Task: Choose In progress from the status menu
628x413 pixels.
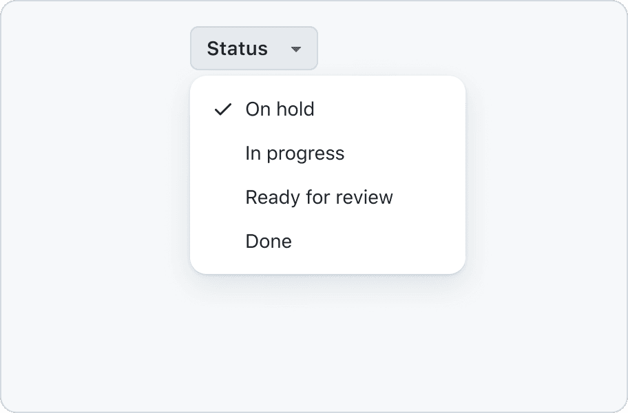Action: 295,153
